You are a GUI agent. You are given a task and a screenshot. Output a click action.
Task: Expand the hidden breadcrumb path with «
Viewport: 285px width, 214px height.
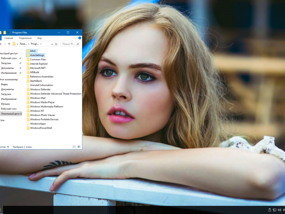17,44
